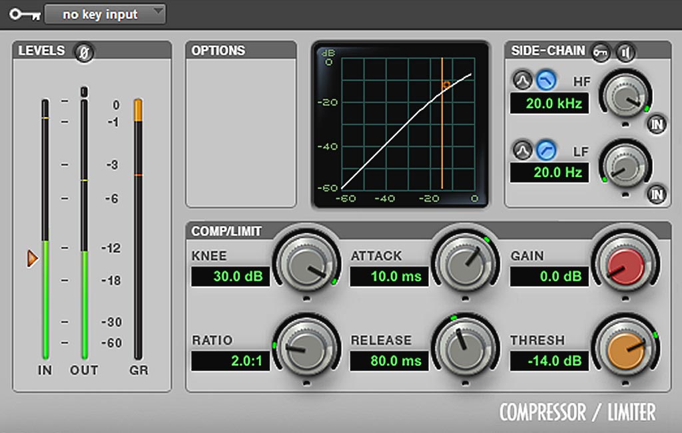Click the -12 mark on meter scale

(x=111, y=248)
